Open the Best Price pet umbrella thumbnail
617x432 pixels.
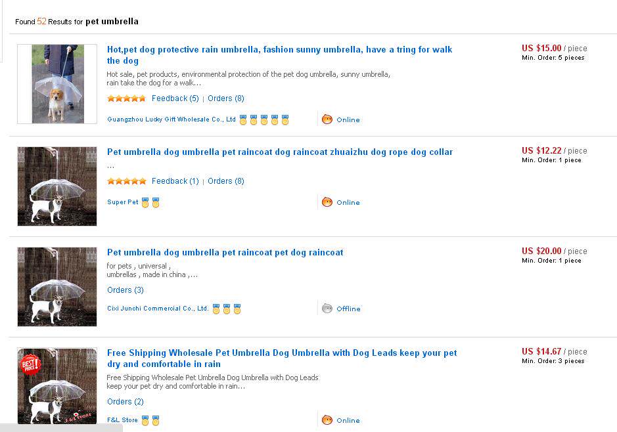57,387
